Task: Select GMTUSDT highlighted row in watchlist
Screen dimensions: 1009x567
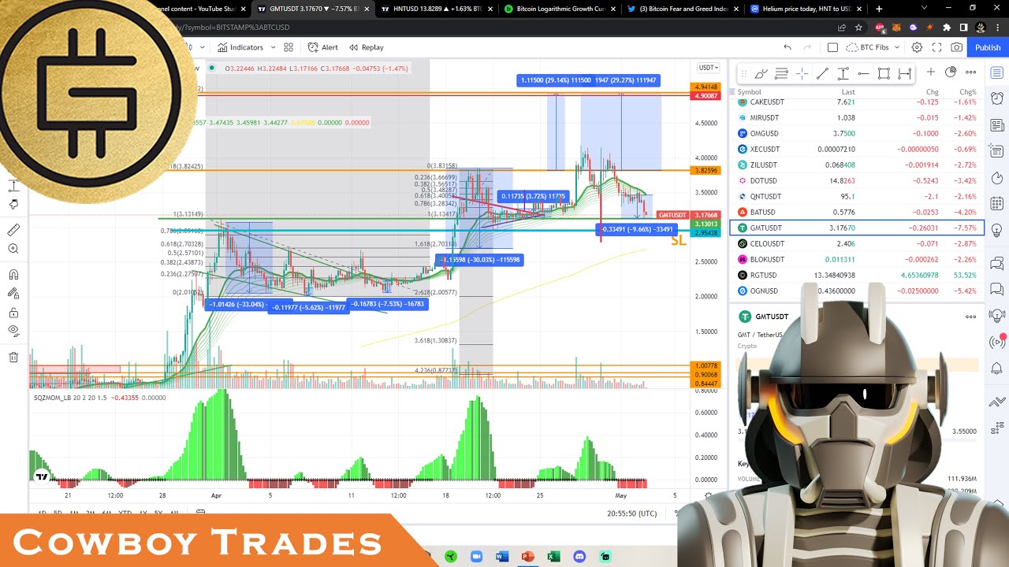Action: coord(857,228)
